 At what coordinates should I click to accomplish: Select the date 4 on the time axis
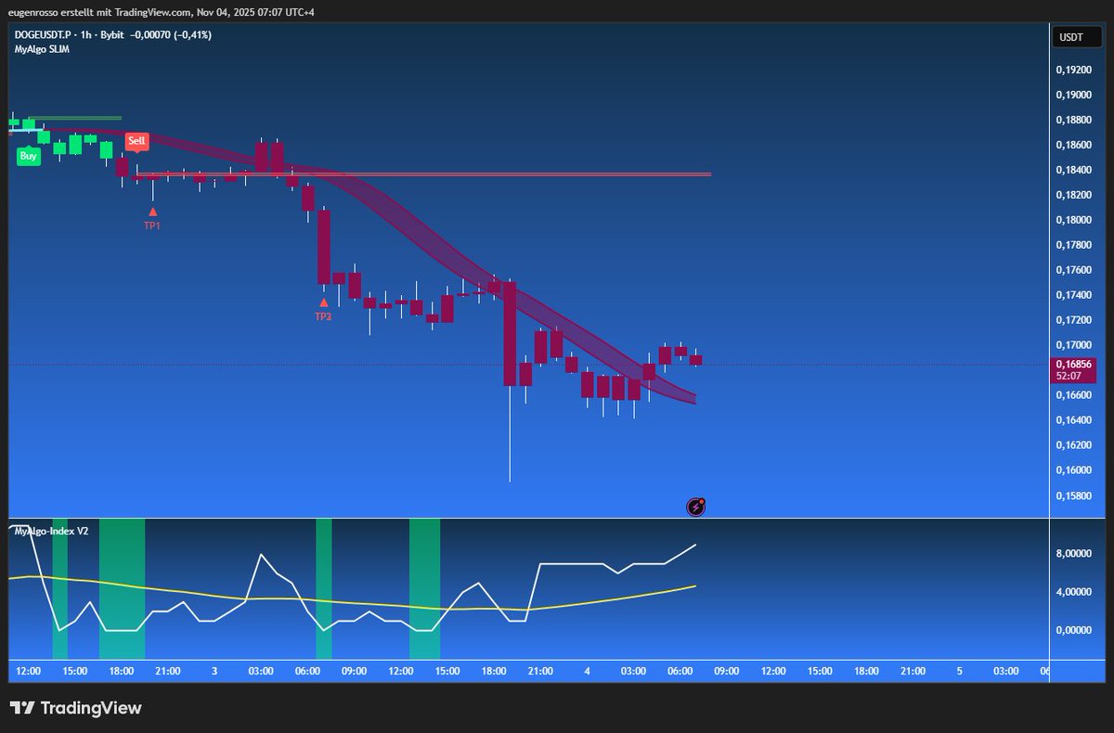588,671
